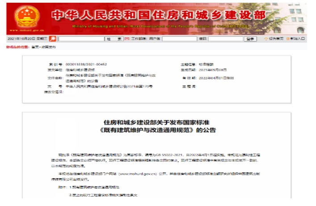Click the issuing unit 住房和城乡建设部 value
The image size is (316, 206).
(x=80, y=70)
